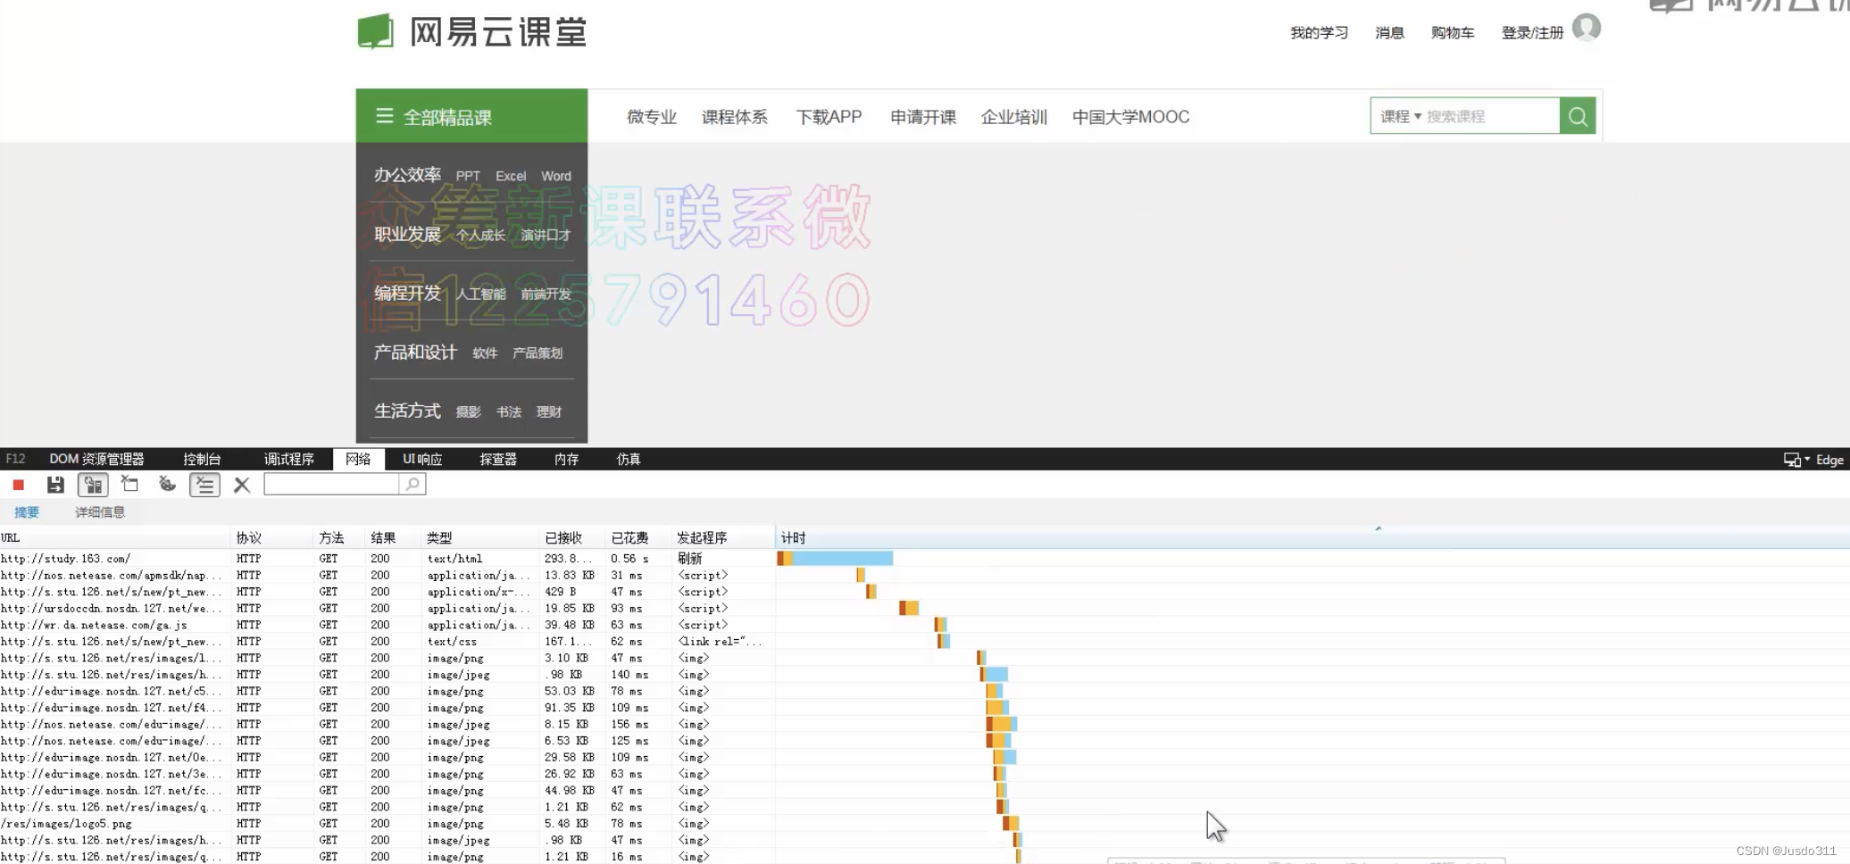Open the 购物车 link
The image size is (1850, 864).
[1453, 33]
